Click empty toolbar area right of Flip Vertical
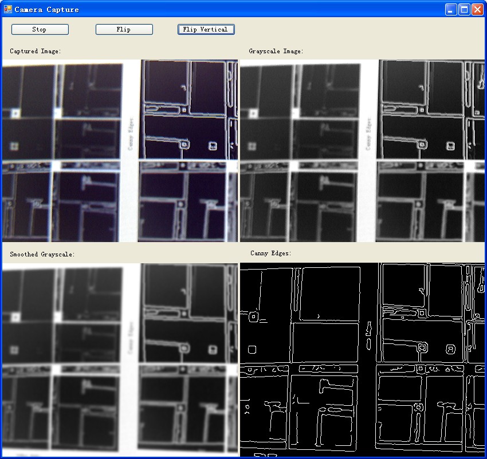 [x=355, y=29]
